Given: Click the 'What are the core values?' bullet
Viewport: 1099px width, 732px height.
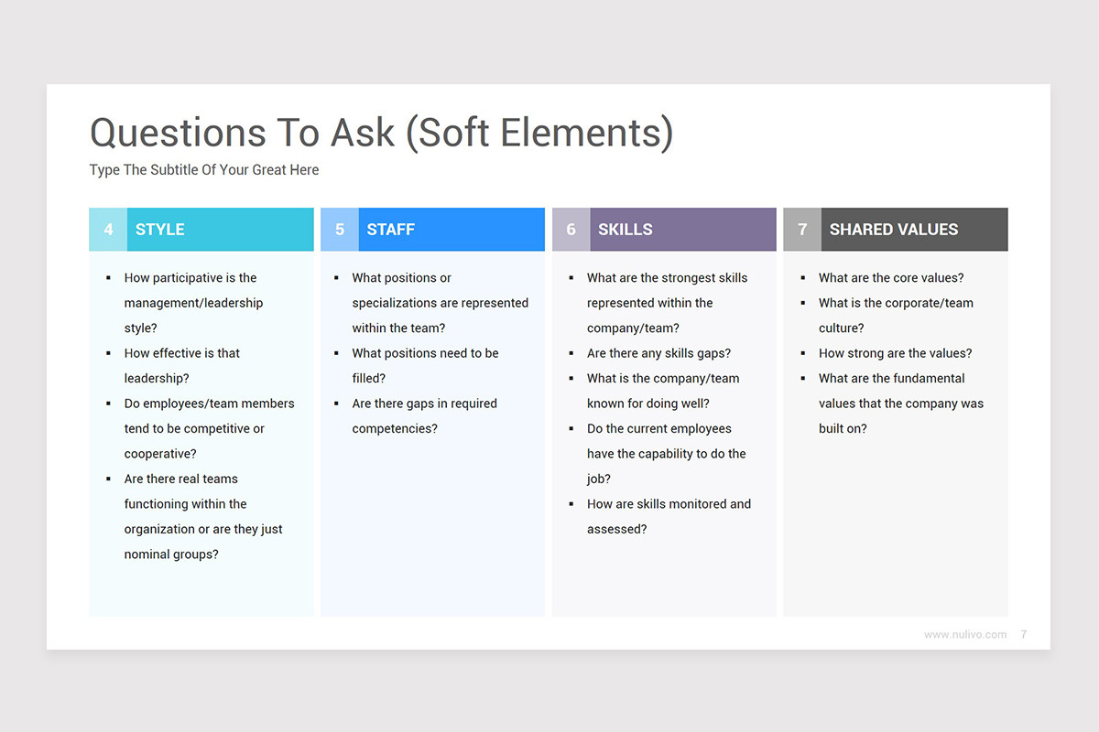Looking at the screenshot, I should (891, 278).
